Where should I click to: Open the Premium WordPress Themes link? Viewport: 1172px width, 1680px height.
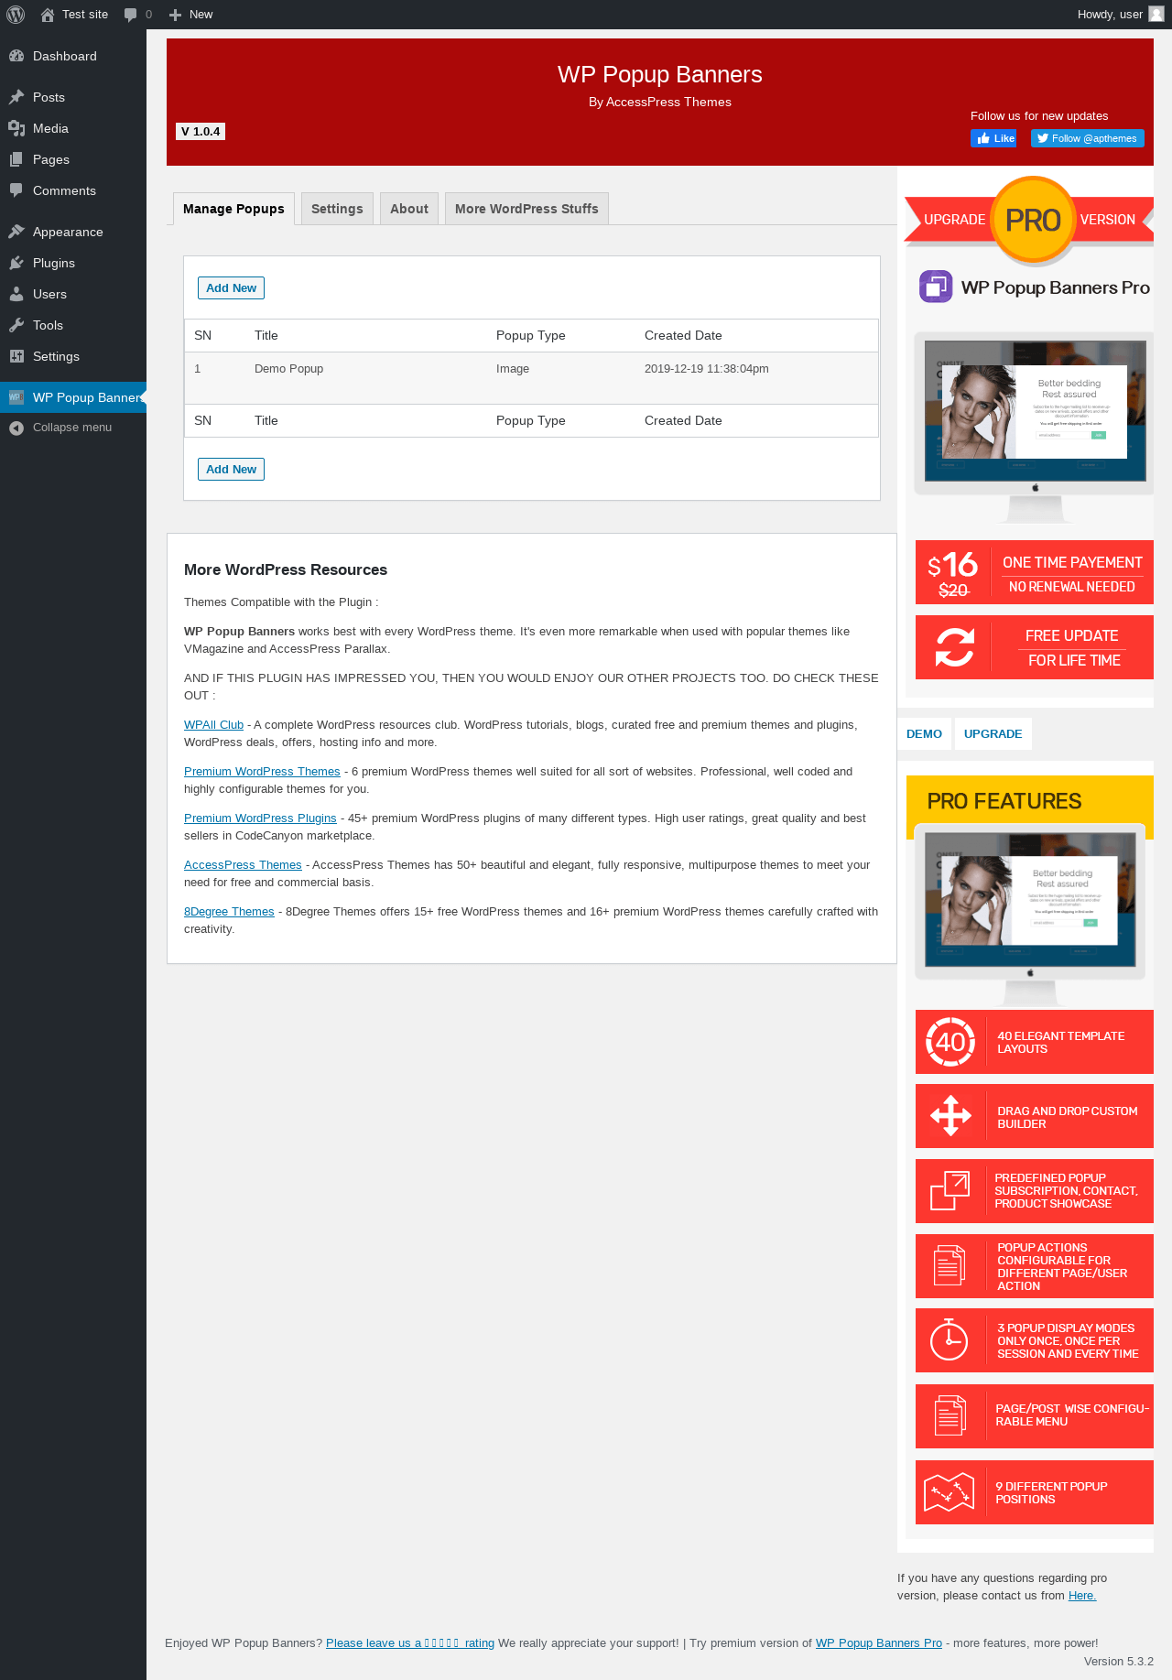(262, 772)
